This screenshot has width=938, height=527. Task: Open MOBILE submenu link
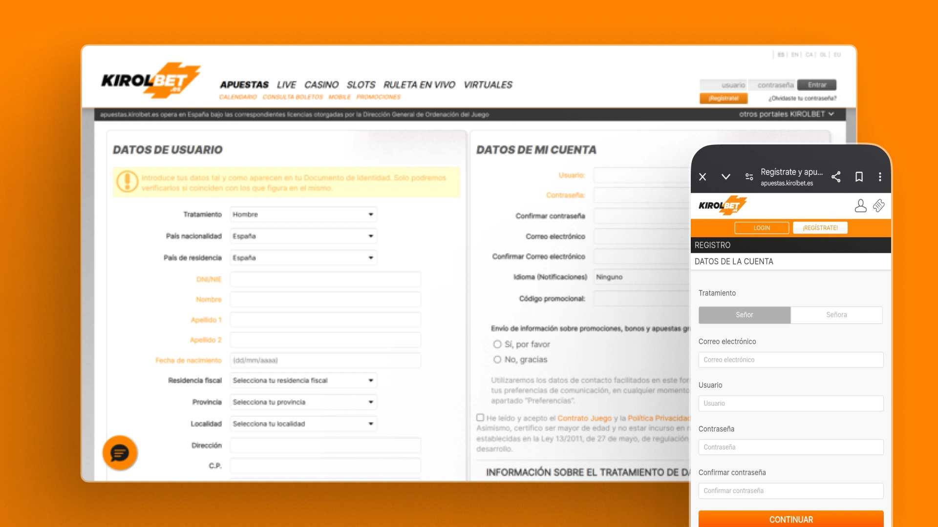click(x=340, y=97)
